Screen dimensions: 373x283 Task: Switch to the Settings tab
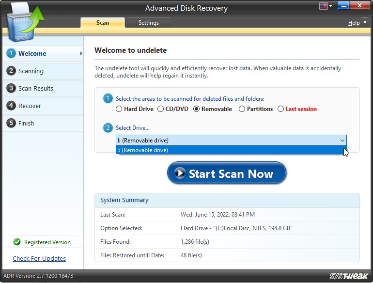pos(148,23)
